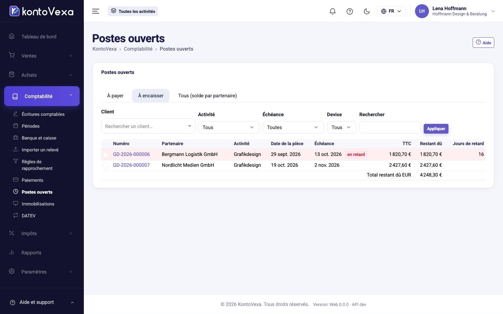503x314 pixels.
Task: Open the Échéance filter dropdown
Action: [293, 127]
